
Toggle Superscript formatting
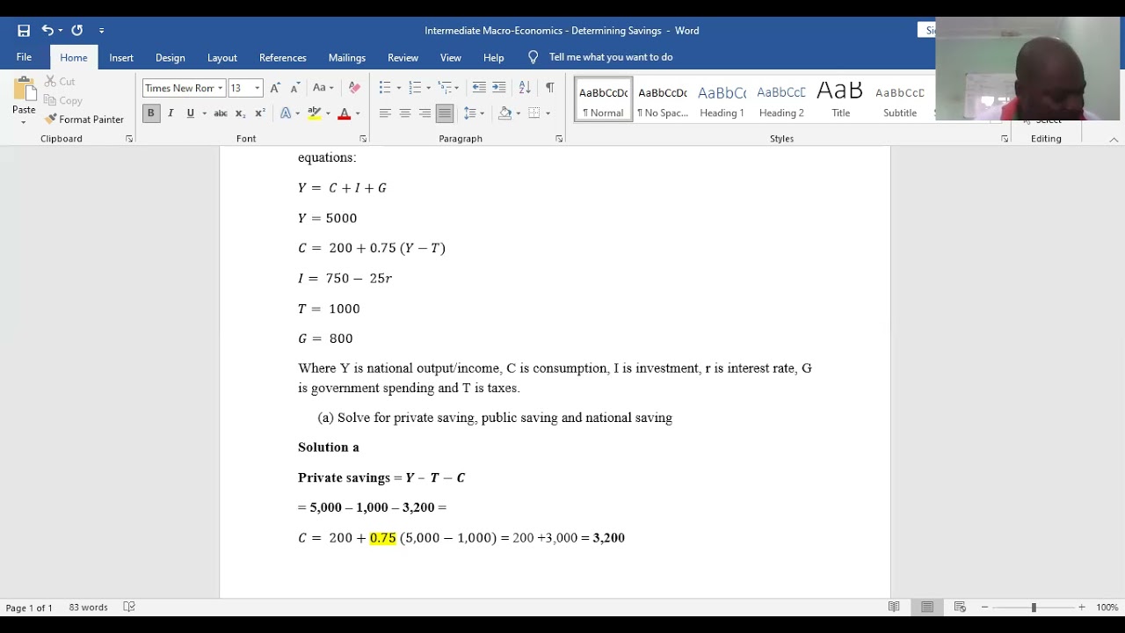click(x=260, y=113)
